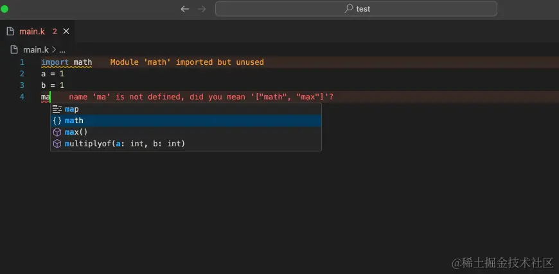
Task: Click line number 3 in the gutter
Action: pos(22,85)
